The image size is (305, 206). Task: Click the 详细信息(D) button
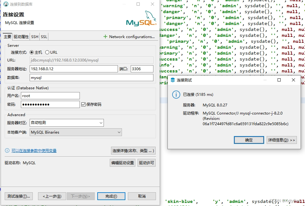click(281, 140)
